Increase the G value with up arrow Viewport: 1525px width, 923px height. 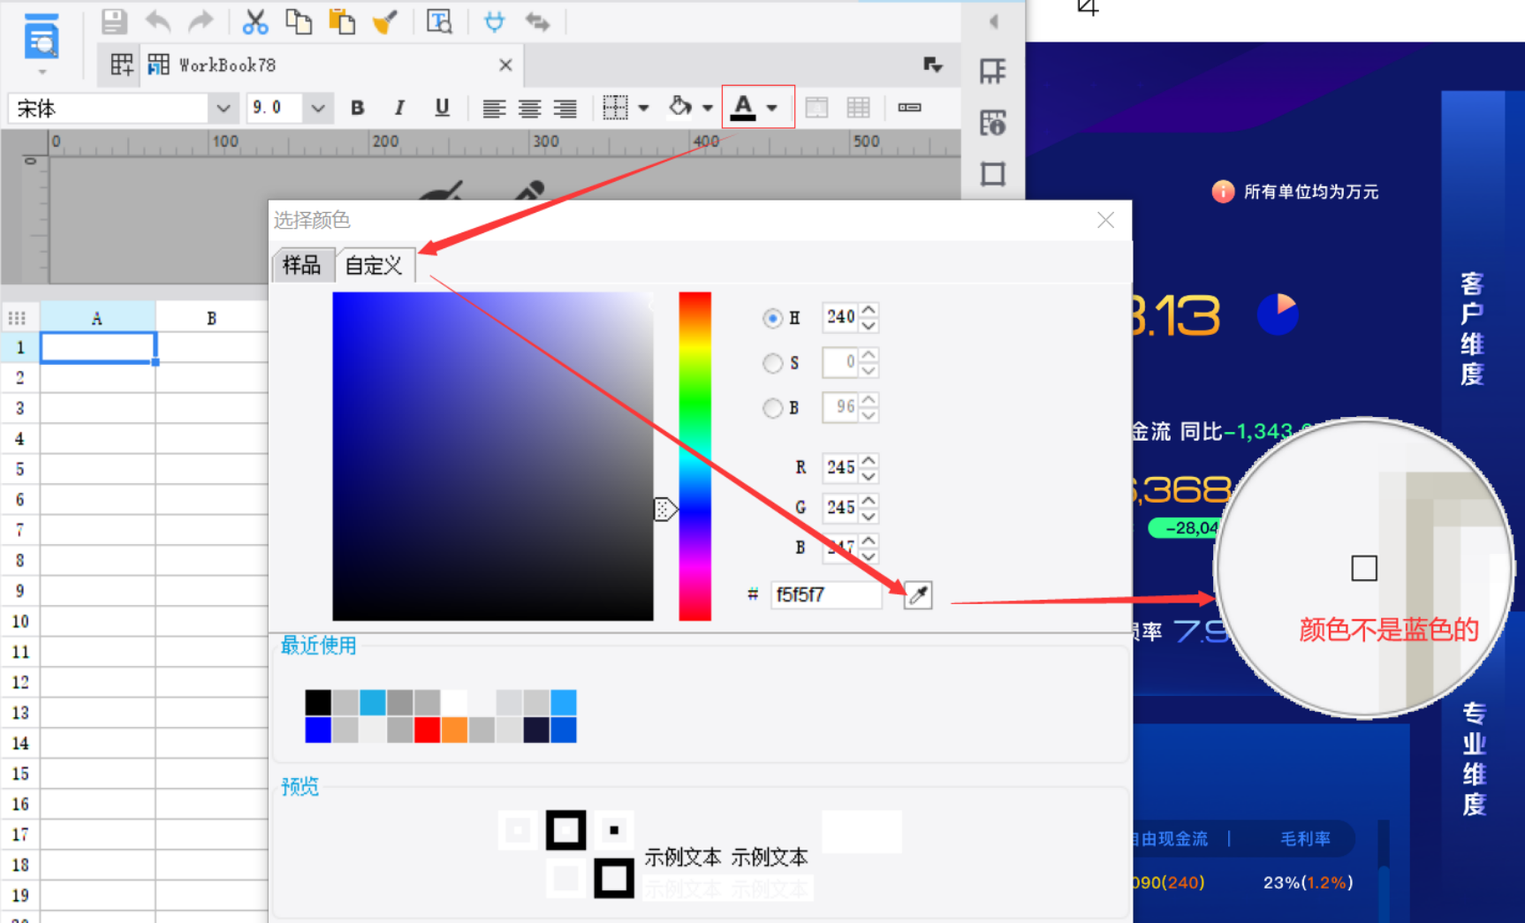point(869,501)
